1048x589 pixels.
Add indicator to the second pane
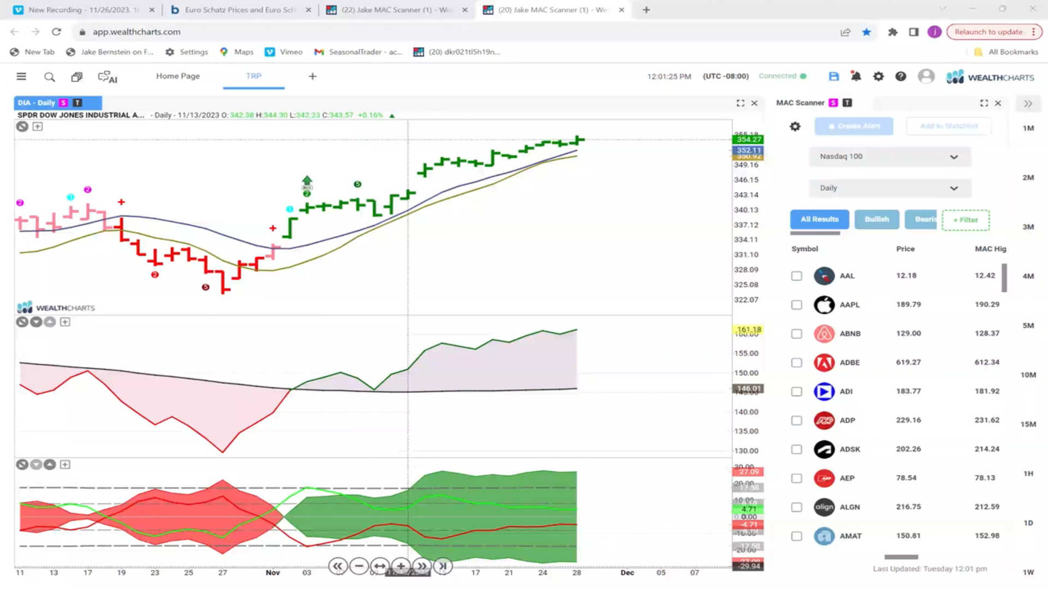coord(65,322)
